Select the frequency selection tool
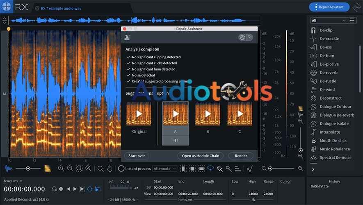363x205 pixels. click(x=201, y=169)
